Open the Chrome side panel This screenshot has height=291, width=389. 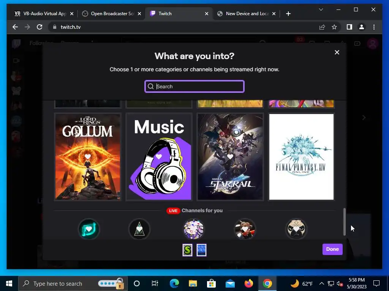349,27
